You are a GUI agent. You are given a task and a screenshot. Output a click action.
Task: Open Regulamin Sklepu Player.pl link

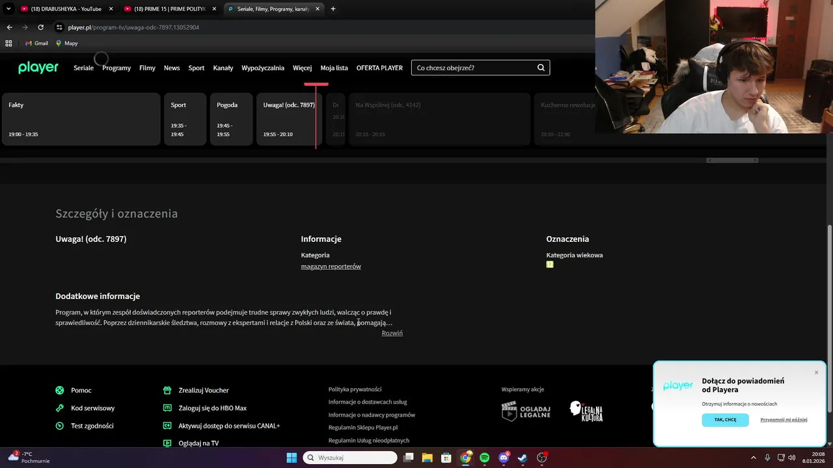pyautogui.click(x=363, y=428)
